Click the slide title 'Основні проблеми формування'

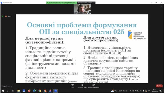pos(82,25)
